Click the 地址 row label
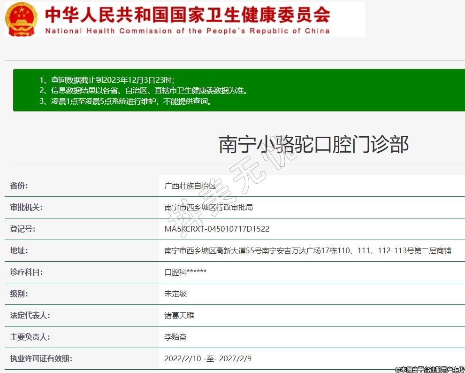The image size is (465, 373). (x=19, y=250)
